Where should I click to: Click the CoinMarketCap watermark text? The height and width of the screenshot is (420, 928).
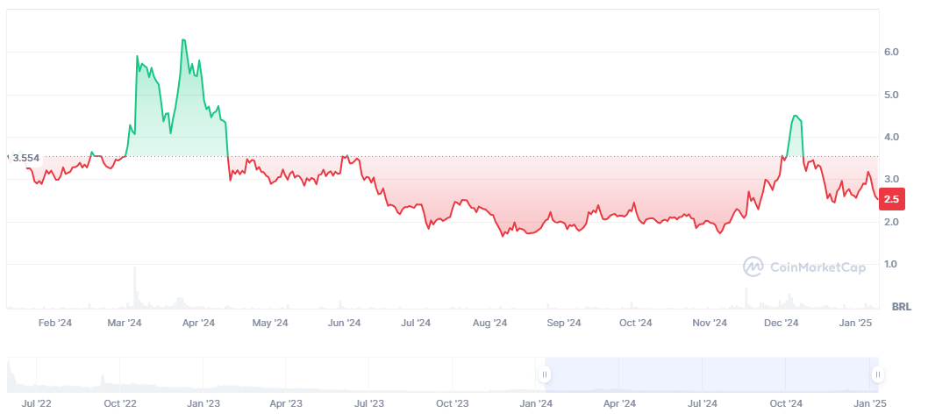pyautogui.click(x=817, y=267)
